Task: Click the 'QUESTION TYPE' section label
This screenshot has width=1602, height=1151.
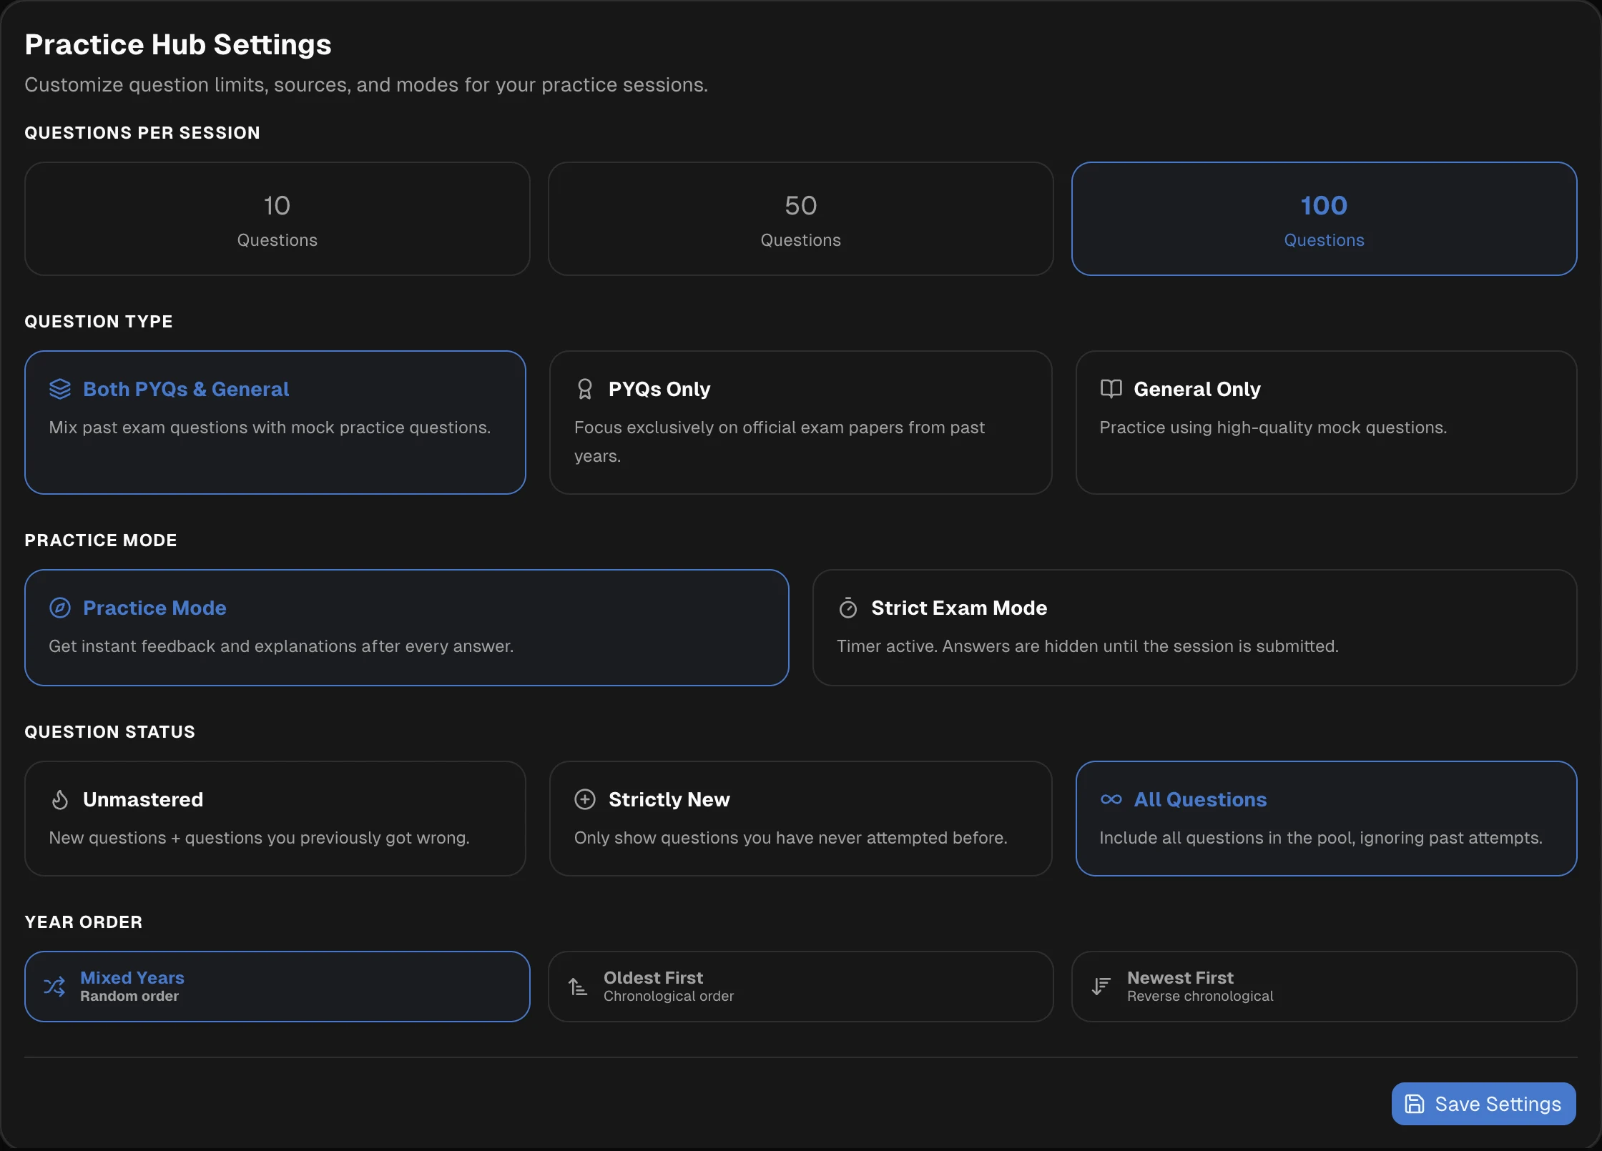Action: pyautogui.click(x=99, y=322)
